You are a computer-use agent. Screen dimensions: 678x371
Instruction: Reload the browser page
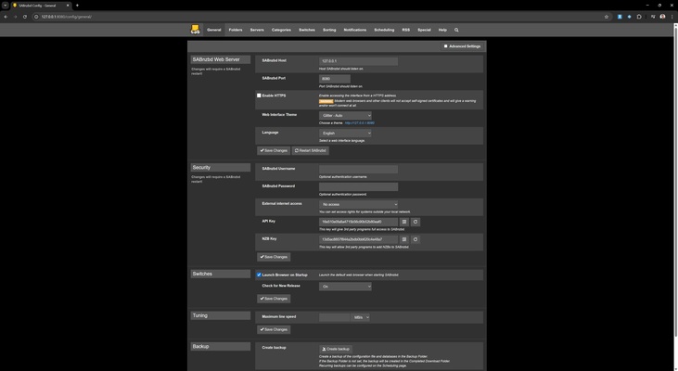pos(25,17)
